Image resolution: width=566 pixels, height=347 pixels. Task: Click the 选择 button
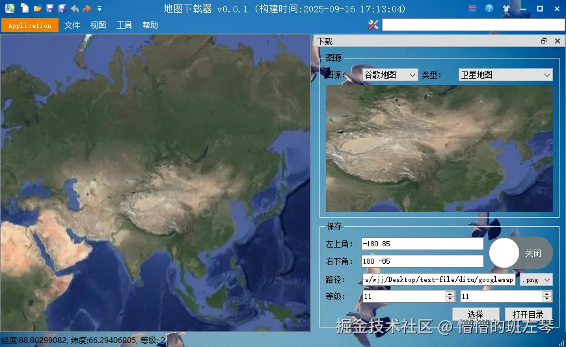(x=476, y=315)
